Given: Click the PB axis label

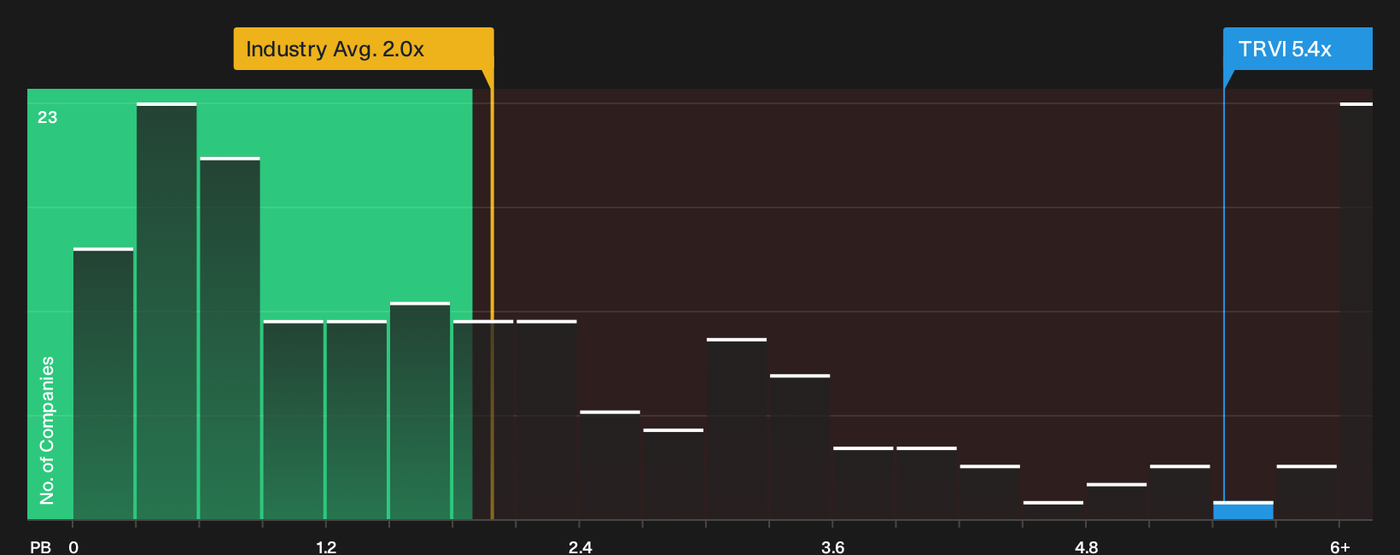Looking at the screenshot, I should pos(40,546).
